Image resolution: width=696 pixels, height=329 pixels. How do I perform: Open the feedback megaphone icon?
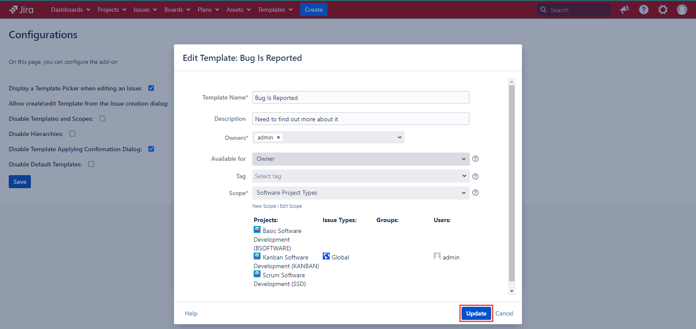click(625, 10)
